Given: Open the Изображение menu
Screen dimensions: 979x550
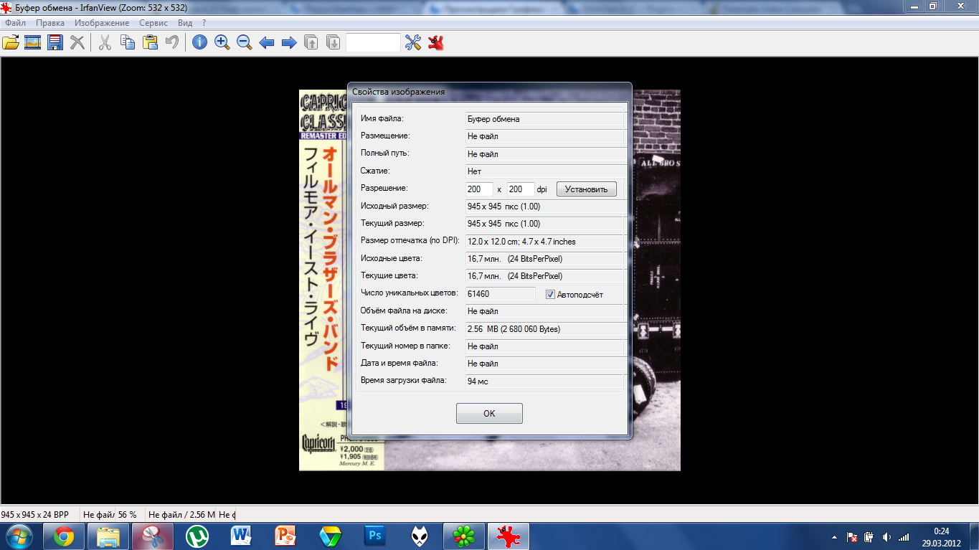Looking at the screenshot, I should coord(102,23).
